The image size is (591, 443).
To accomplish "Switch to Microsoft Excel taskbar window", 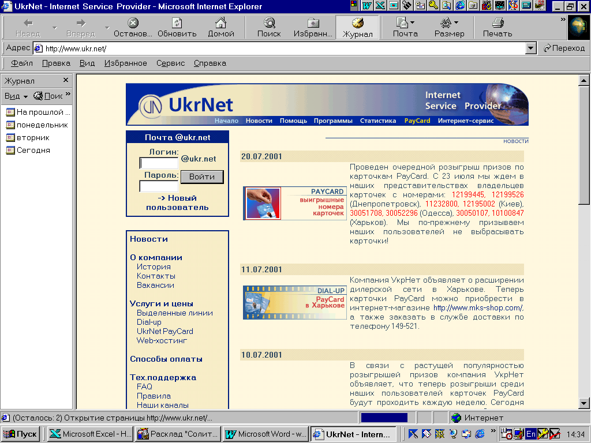I will (x=90, y=434).
